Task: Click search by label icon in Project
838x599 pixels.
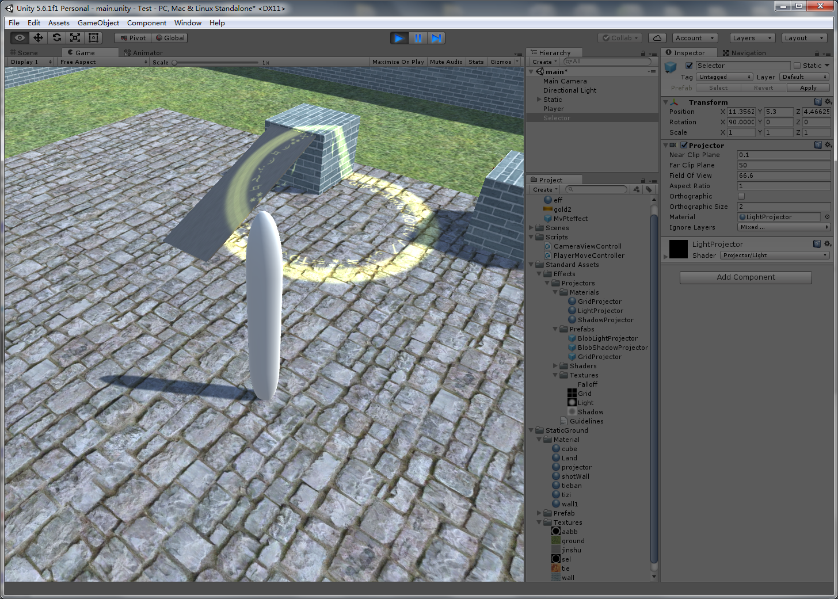Action: [649, 189]
